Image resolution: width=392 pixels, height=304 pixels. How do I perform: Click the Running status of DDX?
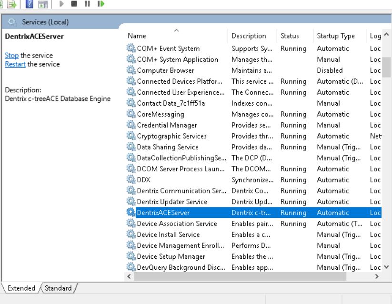(293, 180)
